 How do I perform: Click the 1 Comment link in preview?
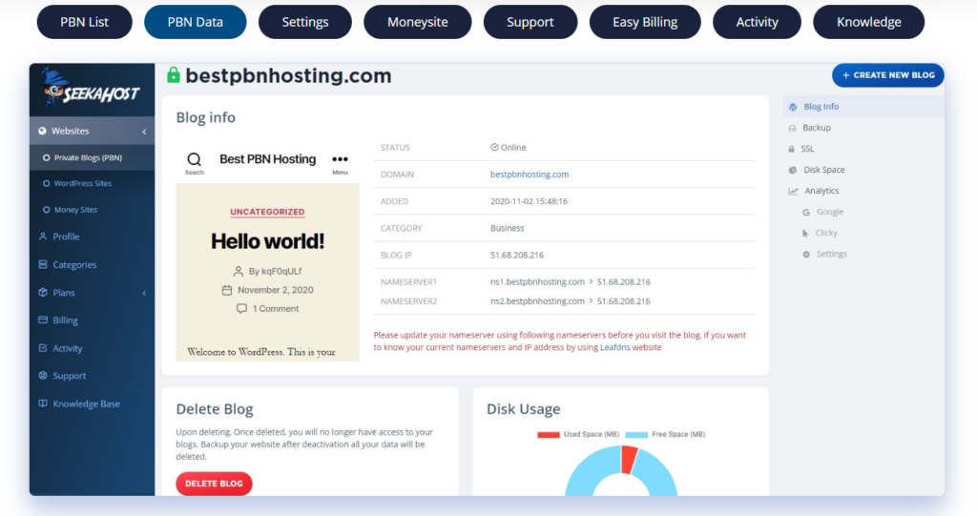(276, 308)
